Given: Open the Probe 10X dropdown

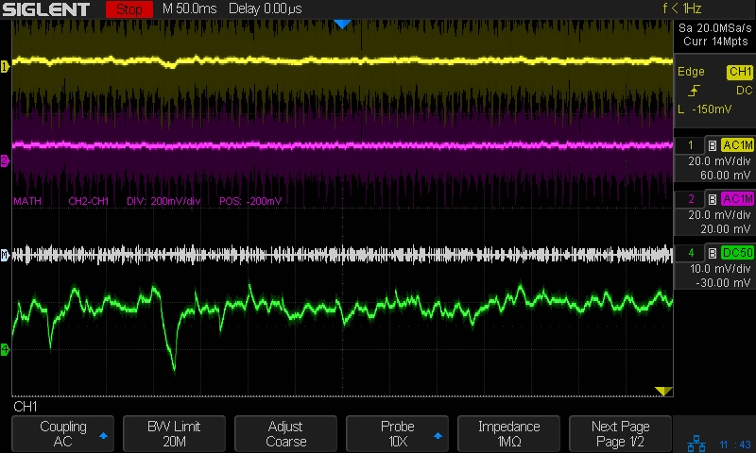Looking at the screenshot, I should point(397,433).
